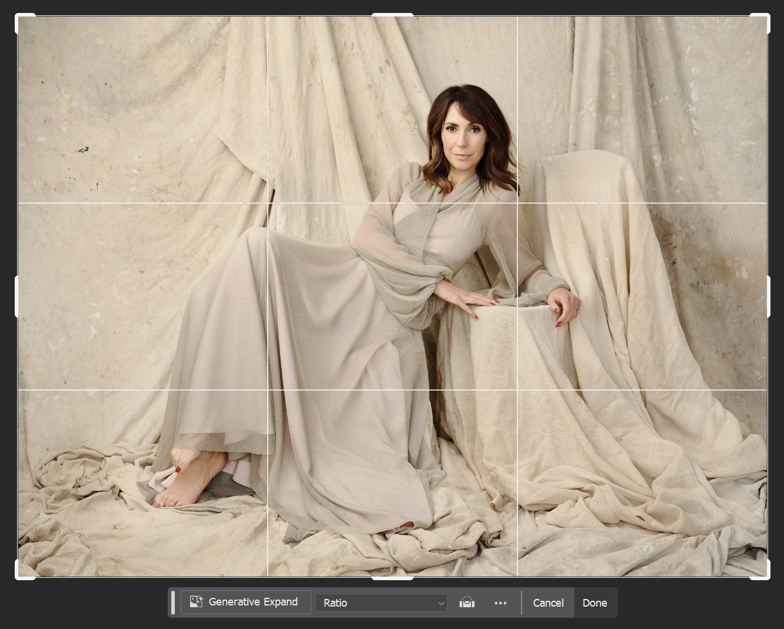Open the Ratio aspect preset dropdown
Screen dimensions: 784x629
click(x=381, y=603)
